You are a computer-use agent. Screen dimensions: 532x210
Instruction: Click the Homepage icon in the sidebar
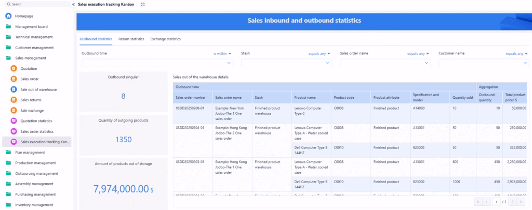(8, 16)
